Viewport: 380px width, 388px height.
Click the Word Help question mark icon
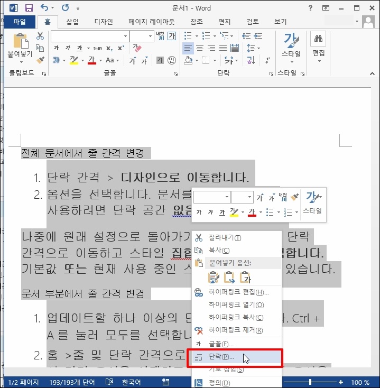310,8
